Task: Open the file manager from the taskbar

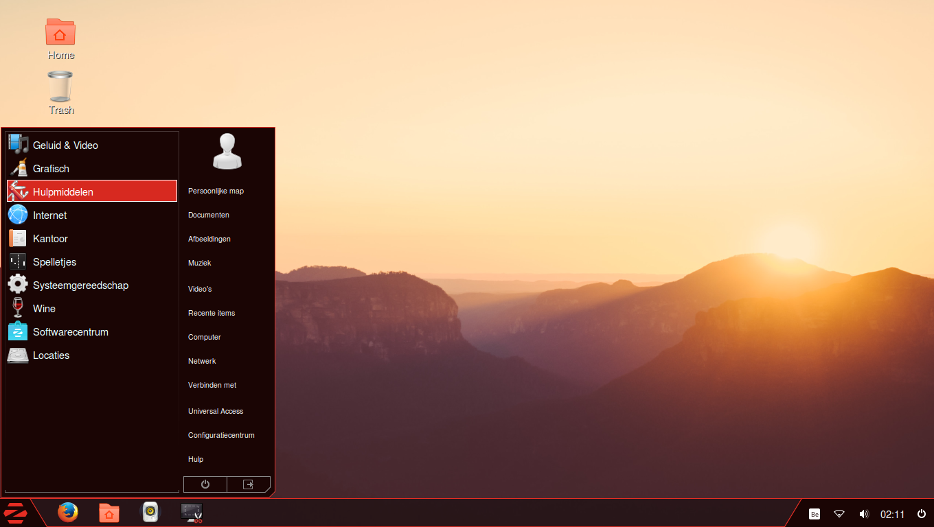Action: 109,513
